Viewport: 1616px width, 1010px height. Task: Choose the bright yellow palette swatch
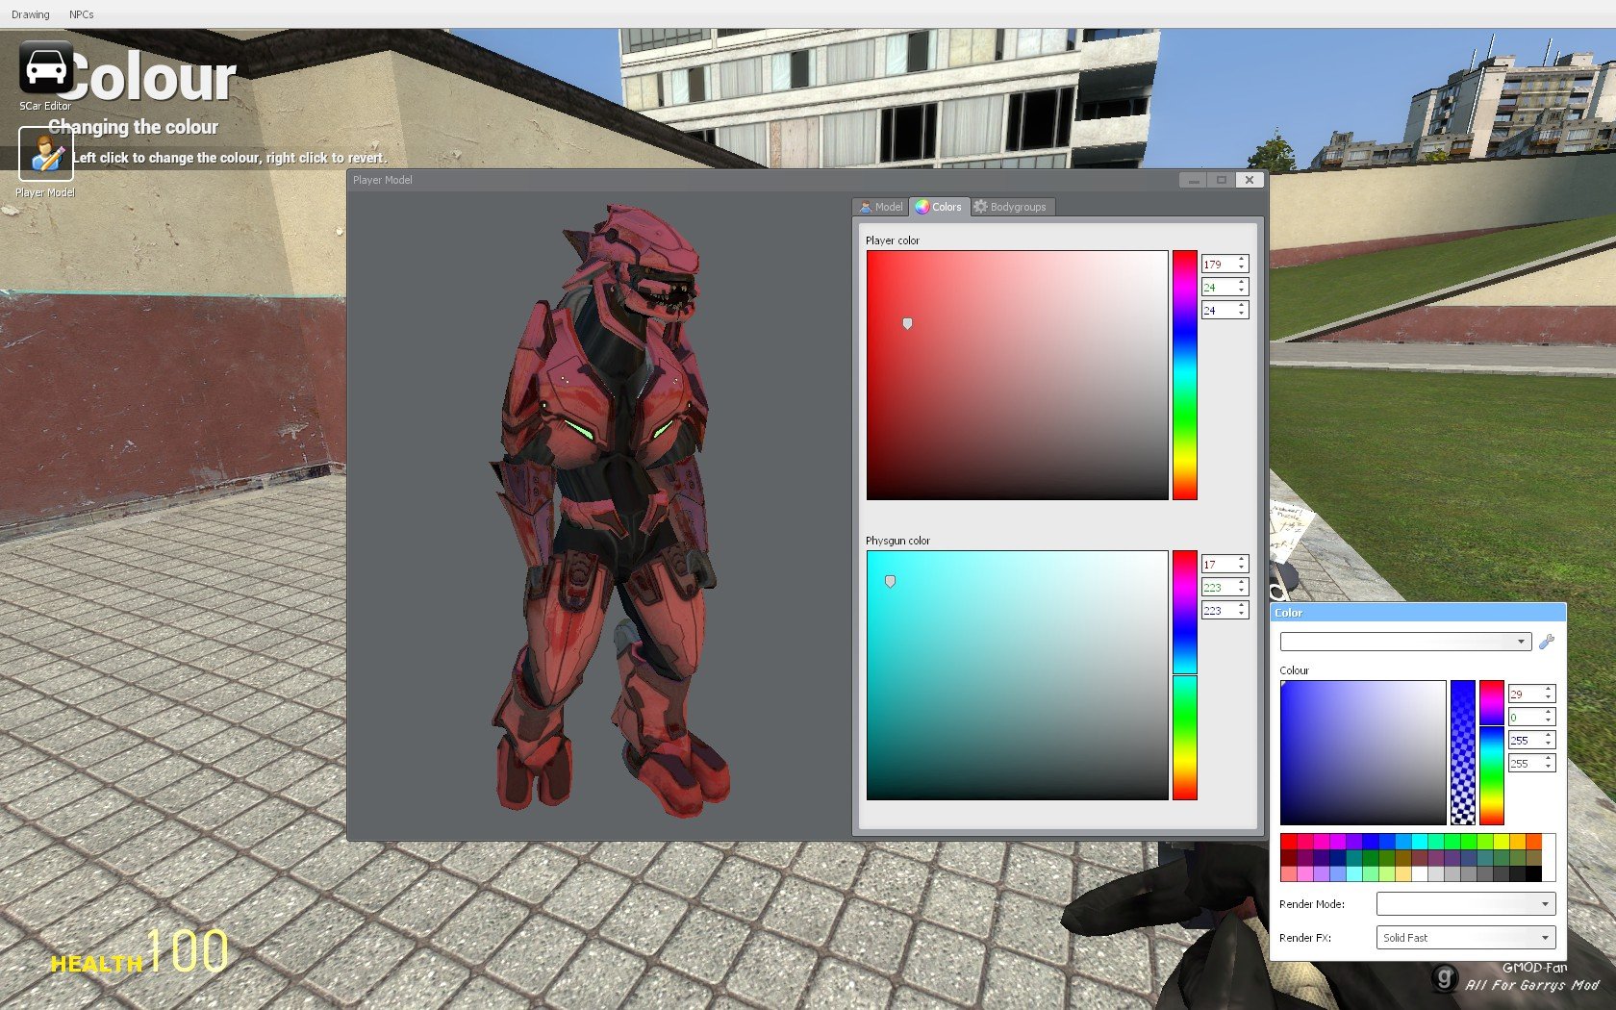click(1502, 842)
